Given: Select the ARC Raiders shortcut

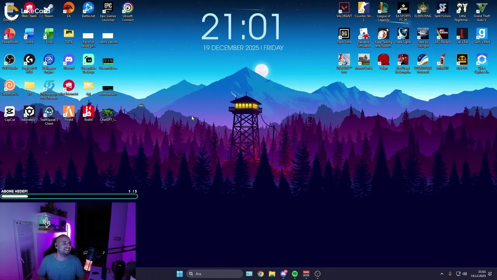Looking at the screenshot, I should click(x=442, y=36).
